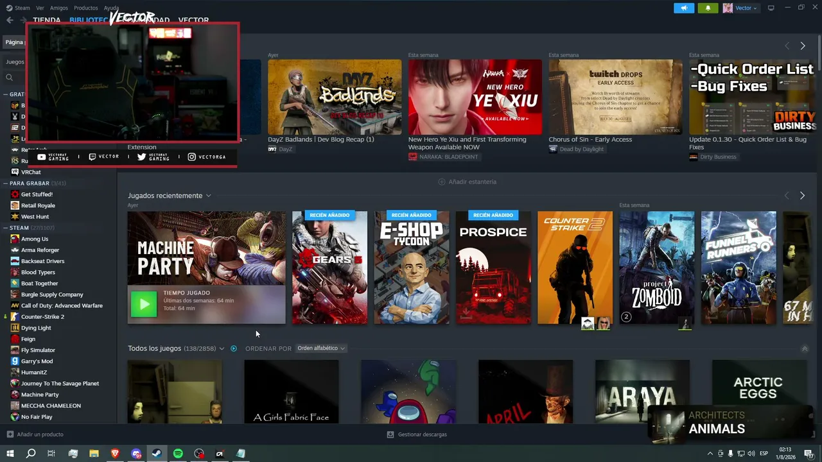Viewport: 822px width, 462px height.
Task: Click the Among Us game icon
Action: click(x=15, y=239)
